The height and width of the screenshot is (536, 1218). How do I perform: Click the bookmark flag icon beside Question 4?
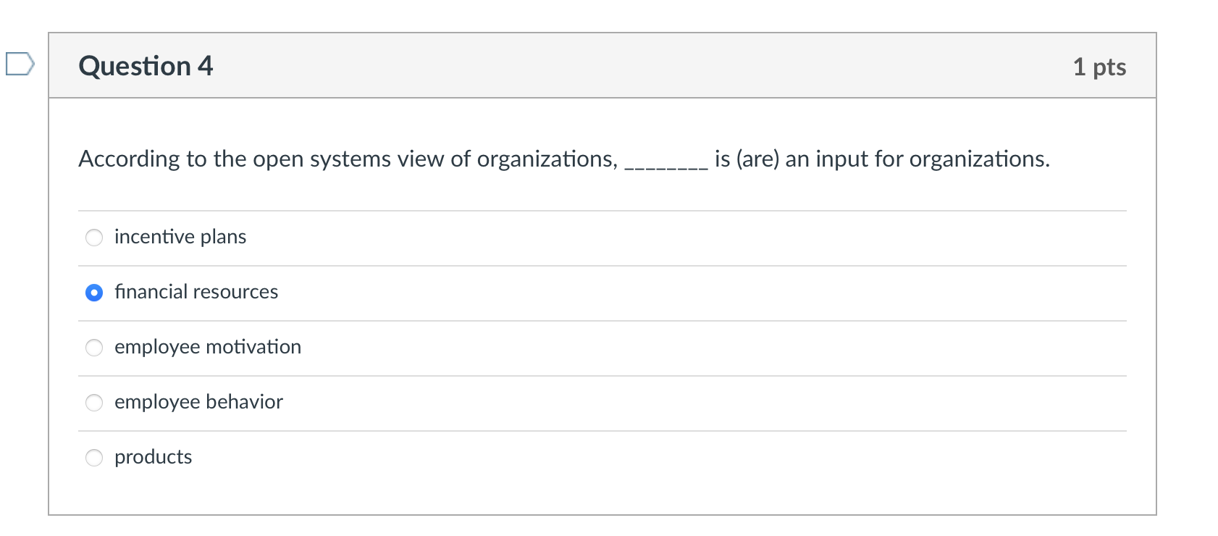point(17,65)
